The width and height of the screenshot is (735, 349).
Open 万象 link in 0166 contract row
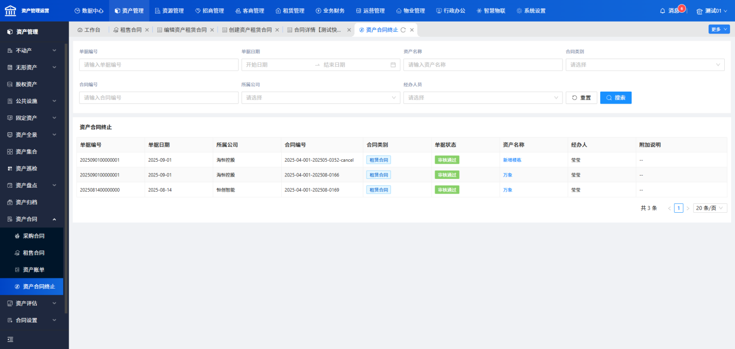tap(508, 175)
